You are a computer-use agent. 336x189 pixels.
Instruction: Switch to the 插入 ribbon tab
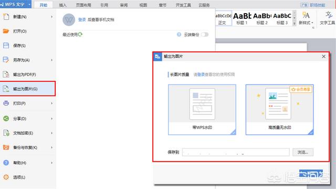click(x=62, y=5)
